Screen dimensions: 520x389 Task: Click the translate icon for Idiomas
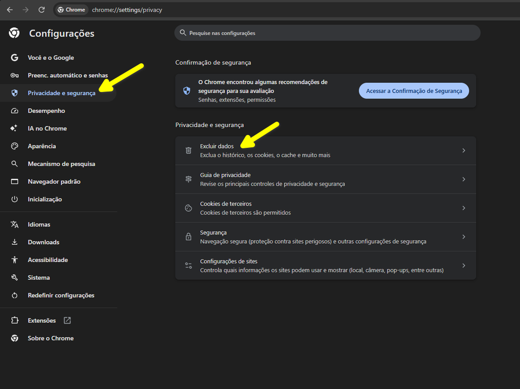click(x=15, y=224)
